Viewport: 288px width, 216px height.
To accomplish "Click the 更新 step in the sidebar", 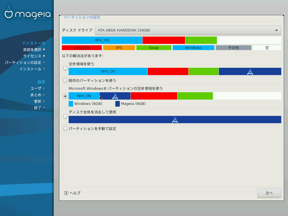I will pos(38,101).
